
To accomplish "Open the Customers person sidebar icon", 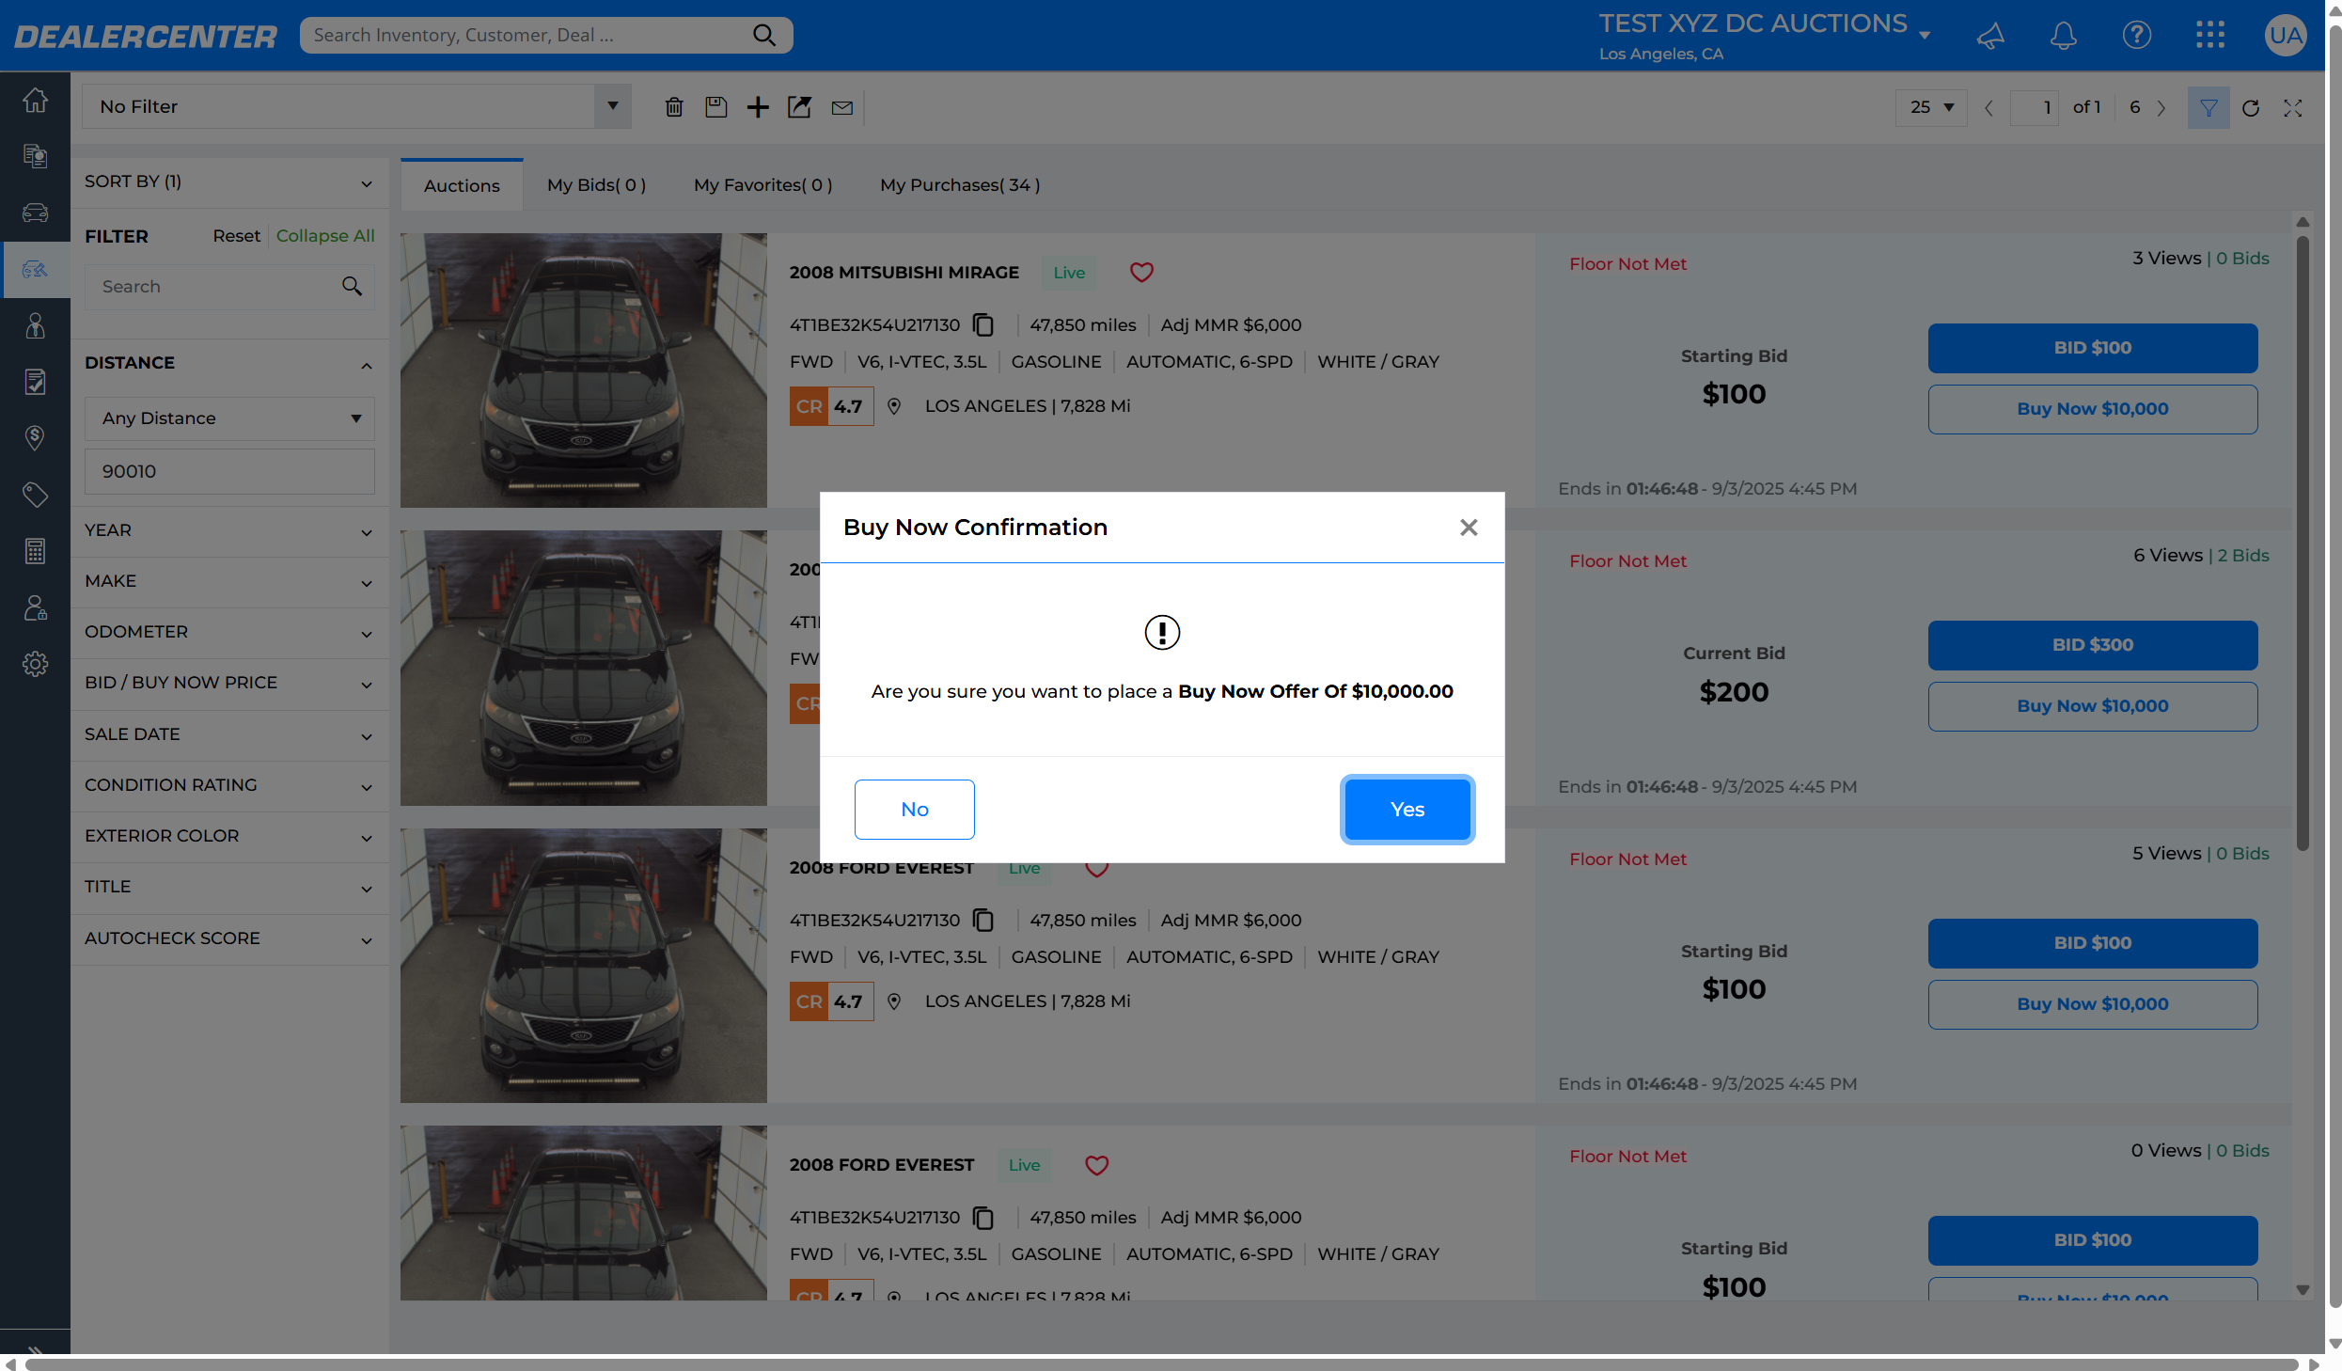I will pos(35,325).
